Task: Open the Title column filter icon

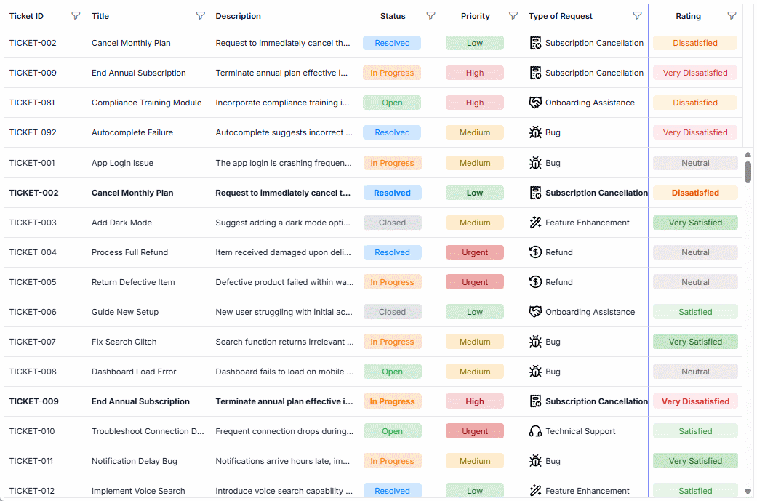Action: (201, 15)
